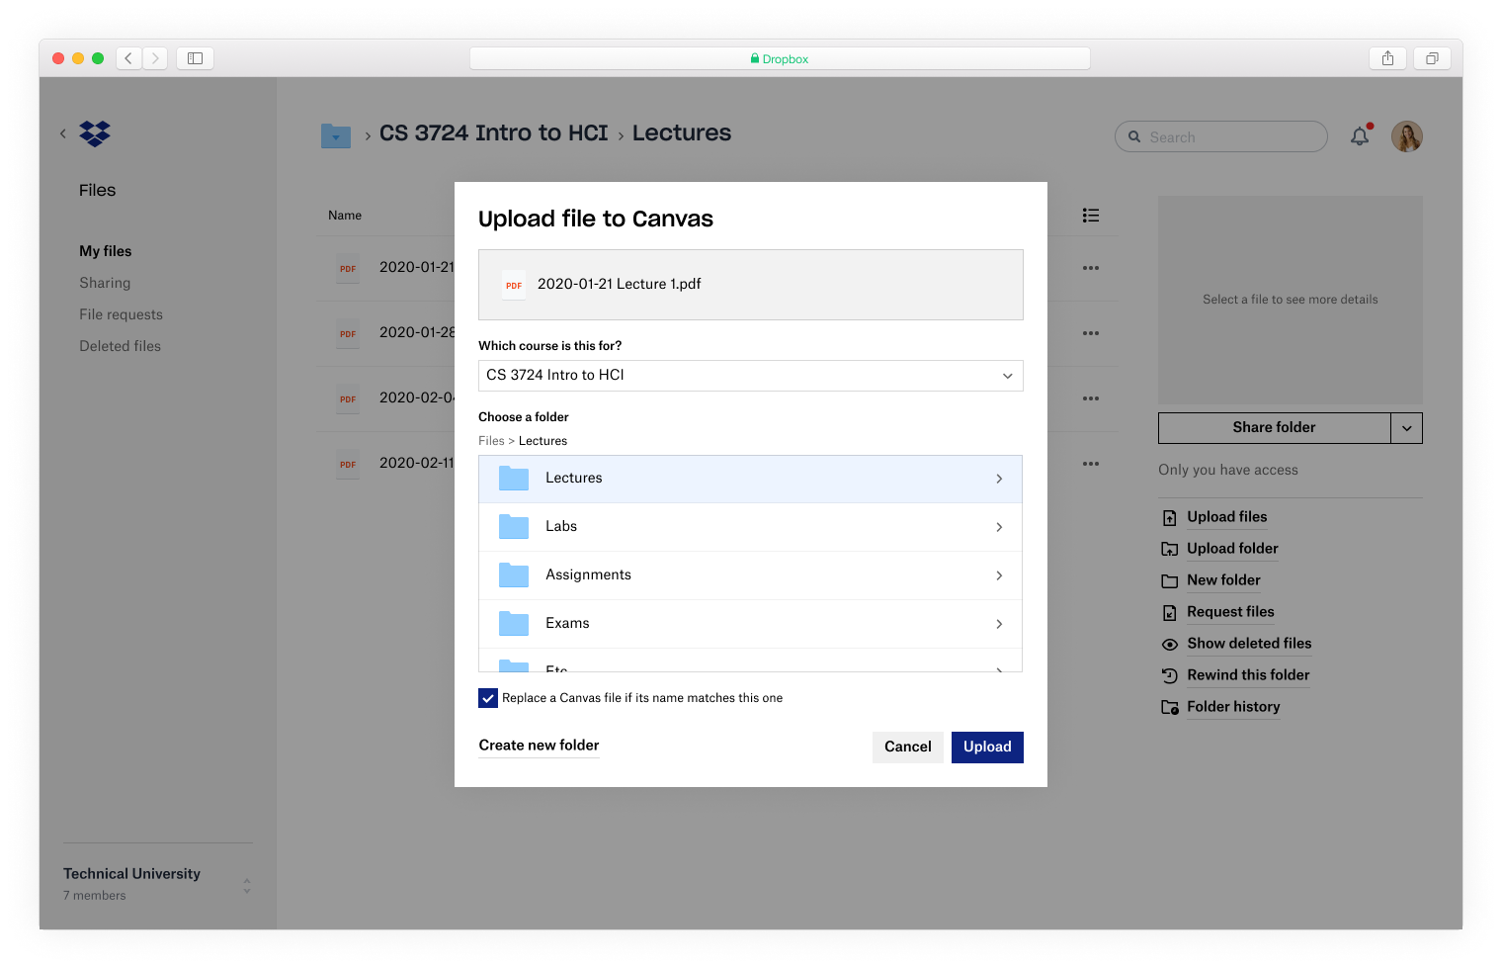Open the course selection dropdown
This screenshot has height=969, width=1502.
click(750, 376)
